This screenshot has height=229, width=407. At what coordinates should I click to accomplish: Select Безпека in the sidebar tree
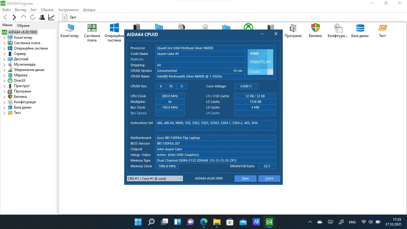point(20,97)
